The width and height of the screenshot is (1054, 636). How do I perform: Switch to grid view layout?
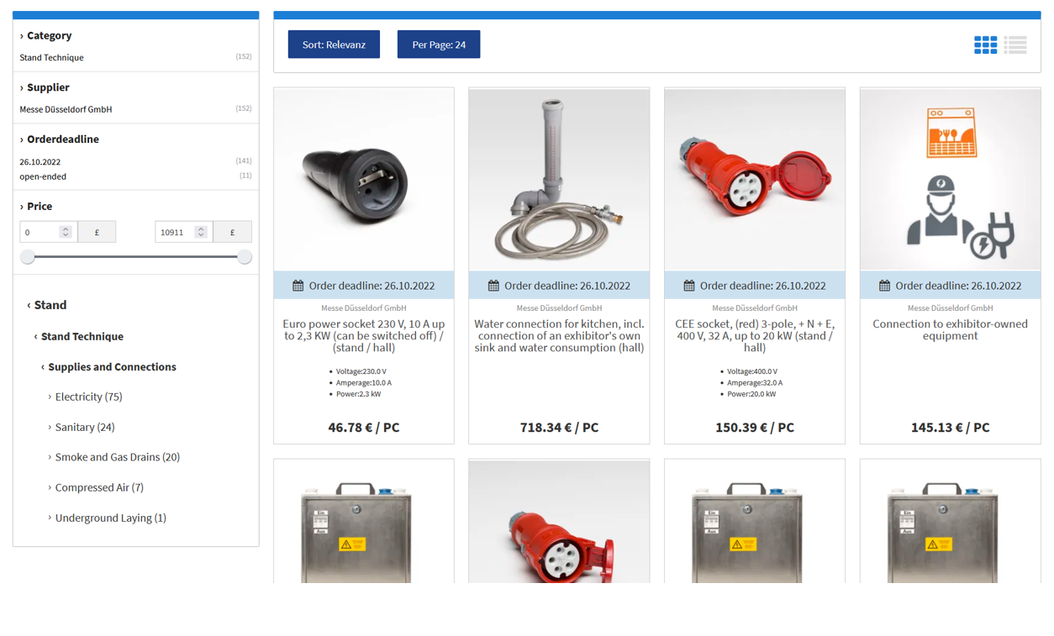(x=985, y=45)
